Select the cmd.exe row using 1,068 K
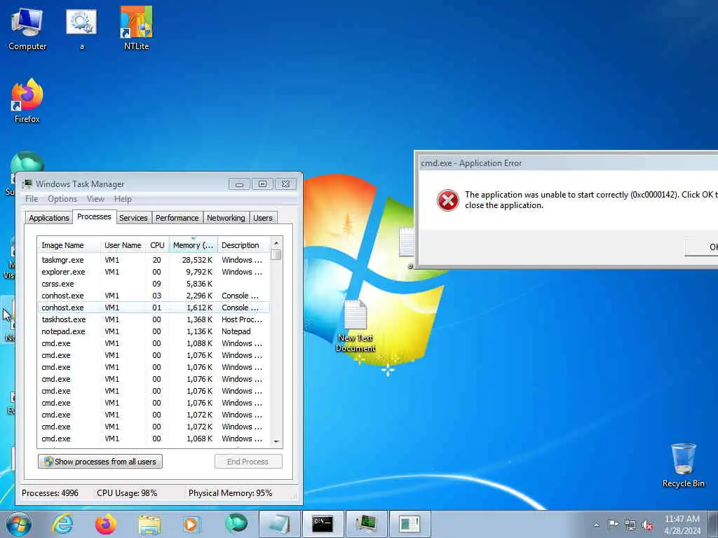This screenshot has width=718, height=538. [154, 439]
